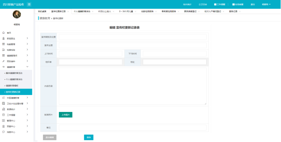
Task: Click the 工作提醒 sidebar calendar icon
Action: coord(3,115)
